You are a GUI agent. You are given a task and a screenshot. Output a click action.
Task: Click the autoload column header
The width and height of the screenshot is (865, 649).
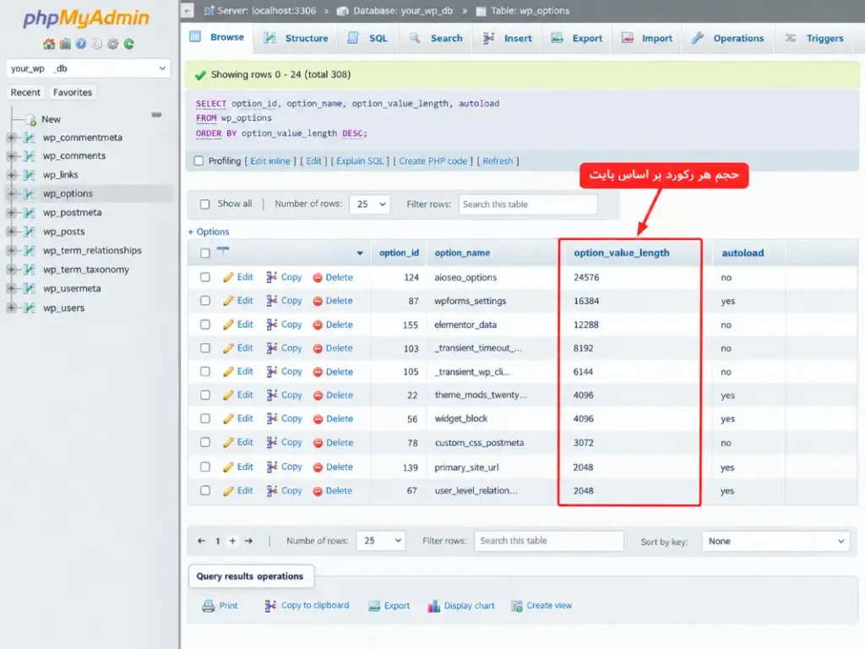(x=743, y=253)
